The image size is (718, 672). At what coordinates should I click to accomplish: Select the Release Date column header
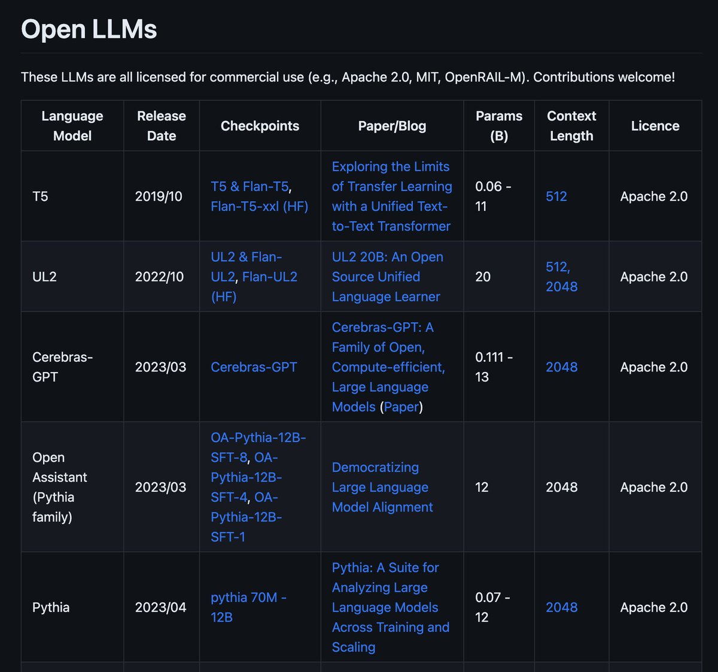click(162, 126)
